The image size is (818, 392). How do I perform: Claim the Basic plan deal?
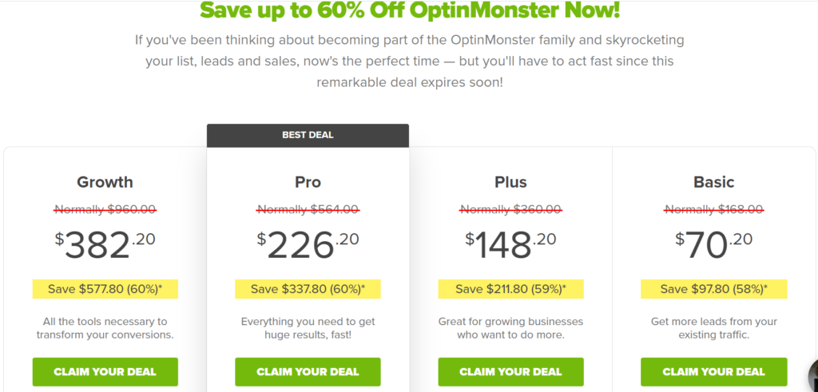tap(713, 372)
